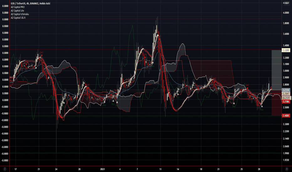Screen dimensions: 292x172
Task: Select the AZ Capital Lite indicator label
Action: pyautogui.click(x=17, y=11)
